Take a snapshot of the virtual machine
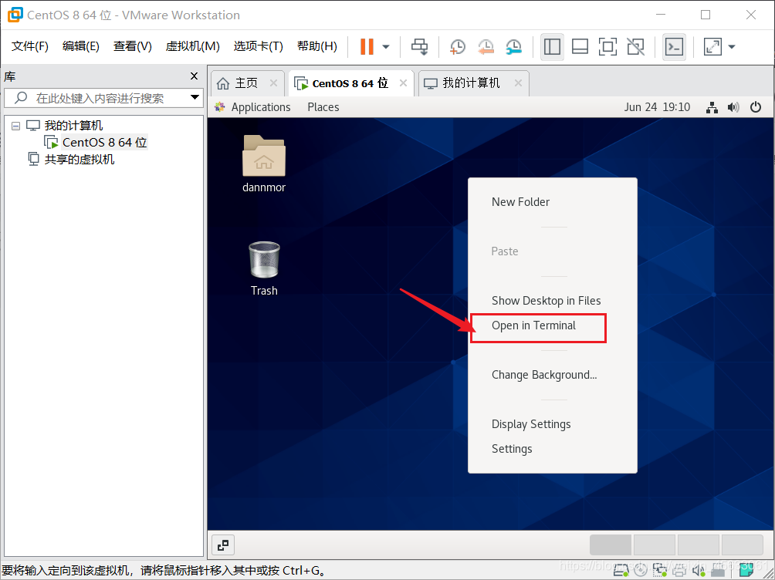 click(x=458, y=47)
